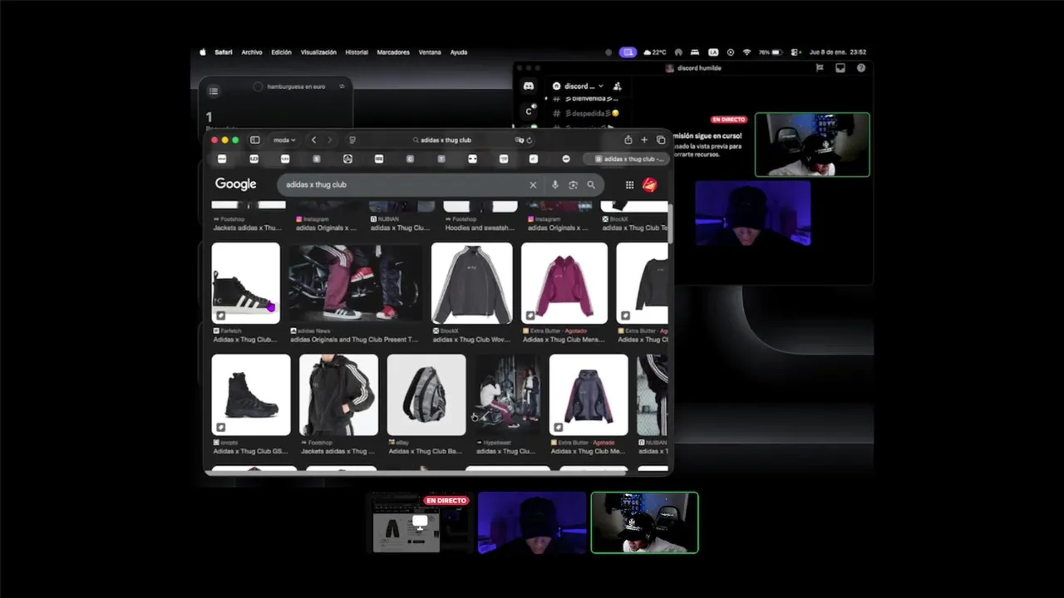1064x598 pixels.
Task: Open the 'despedida' Discord channel
Action: click(587, 113)
